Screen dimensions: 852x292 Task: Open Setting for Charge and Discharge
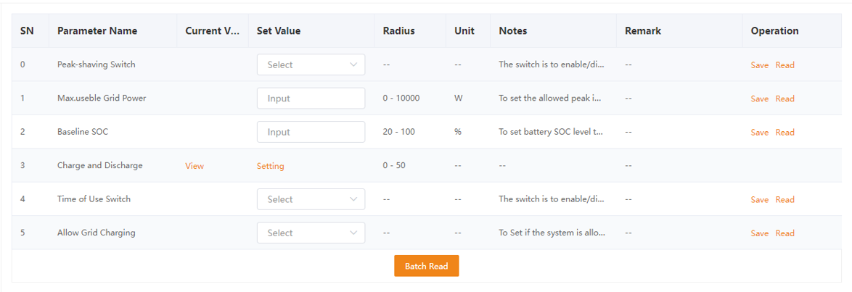pyautogui.click(x=270, y=166)
